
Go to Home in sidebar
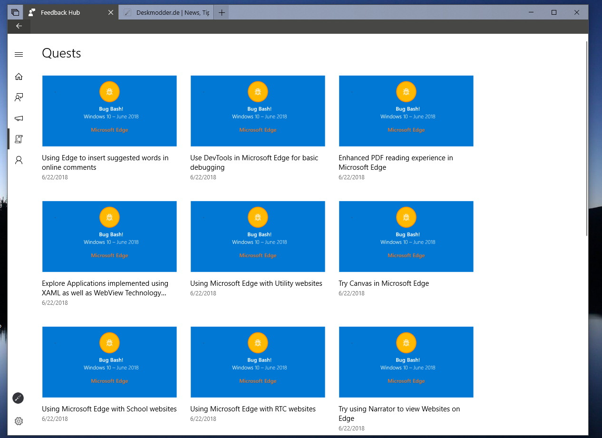(x=19, y=77)
